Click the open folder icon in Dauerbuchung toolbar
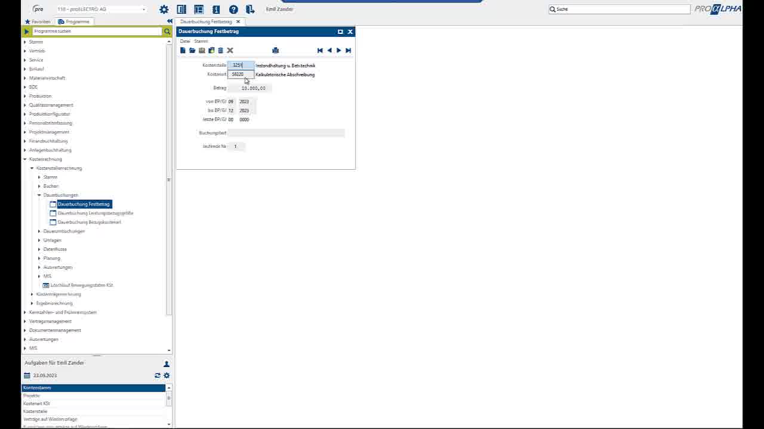The image size is (764, 429). (x=192, y=51)
